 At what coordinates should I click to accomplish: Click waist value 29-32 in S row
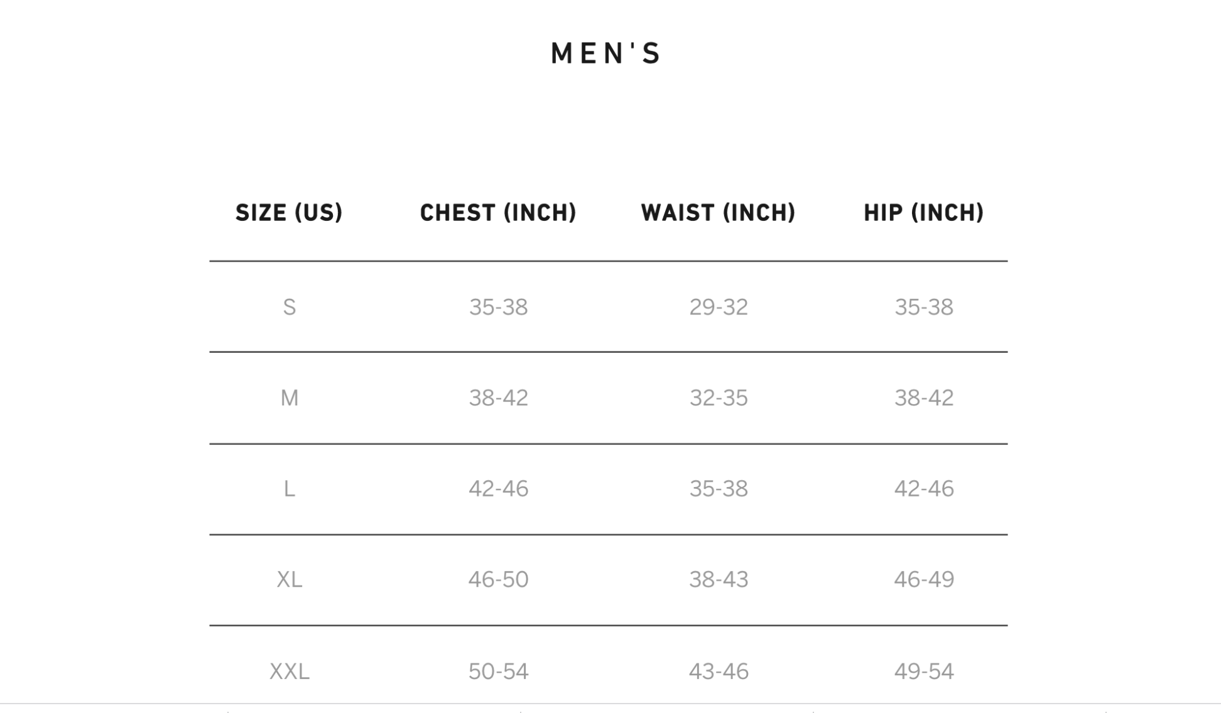[718, 307]
